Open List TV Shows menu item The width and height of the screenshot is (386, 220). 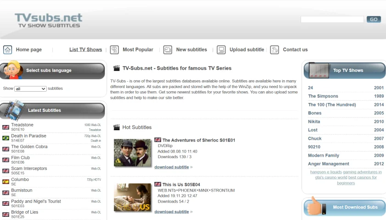click(x=86, y=49)
